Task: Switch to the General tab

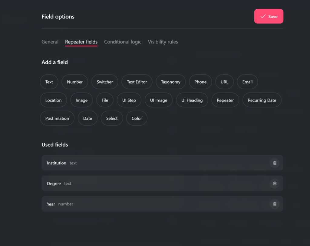Action: pyautogui.click(x=50, y=42)
